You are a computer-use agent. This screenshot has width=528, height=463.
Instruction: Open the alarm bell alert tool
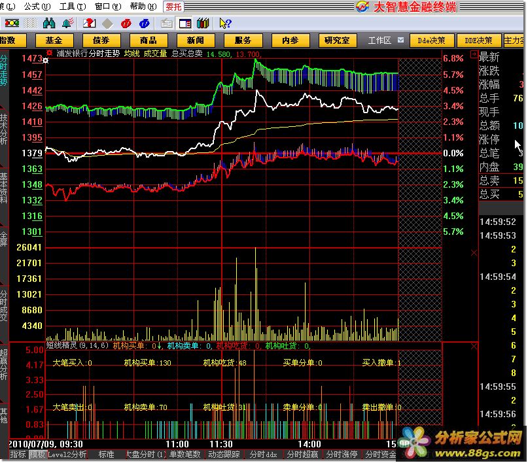[x=68, y=24]
